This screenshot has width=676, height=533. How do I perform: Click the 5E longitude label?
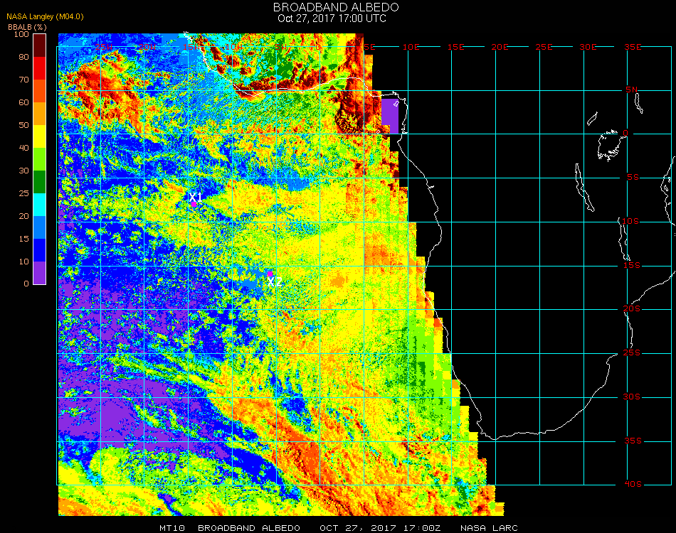pos(369,47)
